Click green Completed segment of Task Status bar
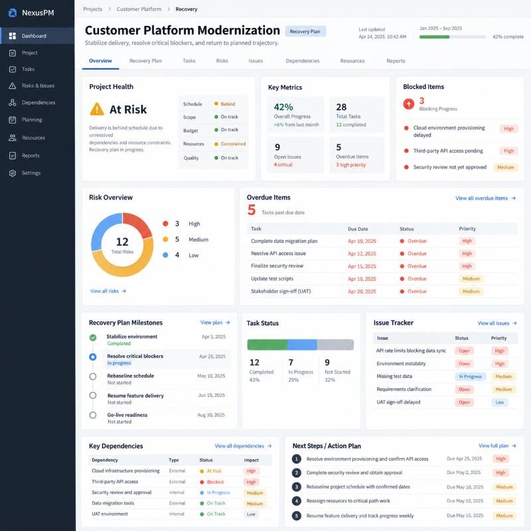This screenshot has height=531, width=531. 267,344
